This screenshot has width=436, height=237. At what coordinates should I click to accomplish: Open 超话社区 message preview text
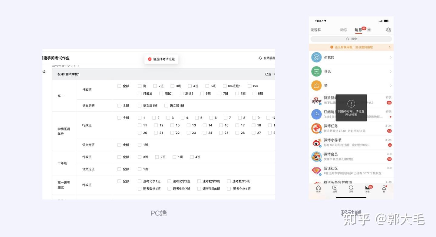coord(354,173)
